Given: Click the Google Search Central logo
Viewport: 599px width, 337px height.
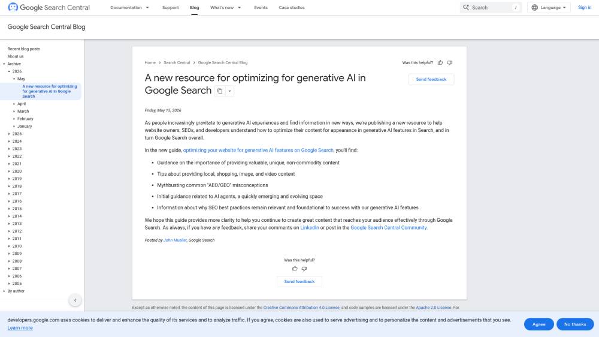Looking at the screenshot, I should click(49, 7).
